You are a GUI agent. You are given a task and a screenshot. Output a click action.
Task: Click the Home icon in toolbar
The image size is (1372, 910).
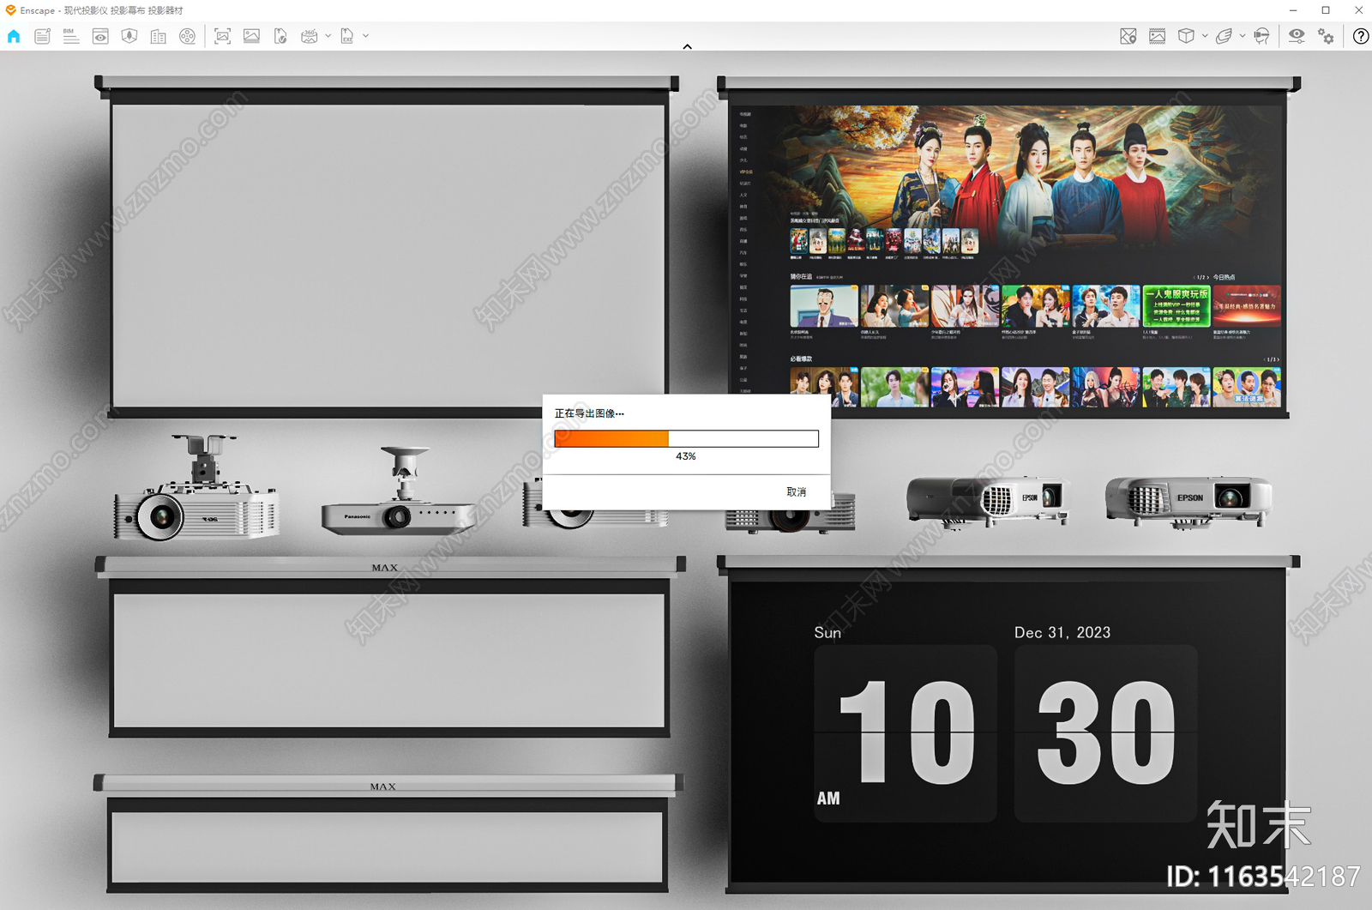[14, 36]
